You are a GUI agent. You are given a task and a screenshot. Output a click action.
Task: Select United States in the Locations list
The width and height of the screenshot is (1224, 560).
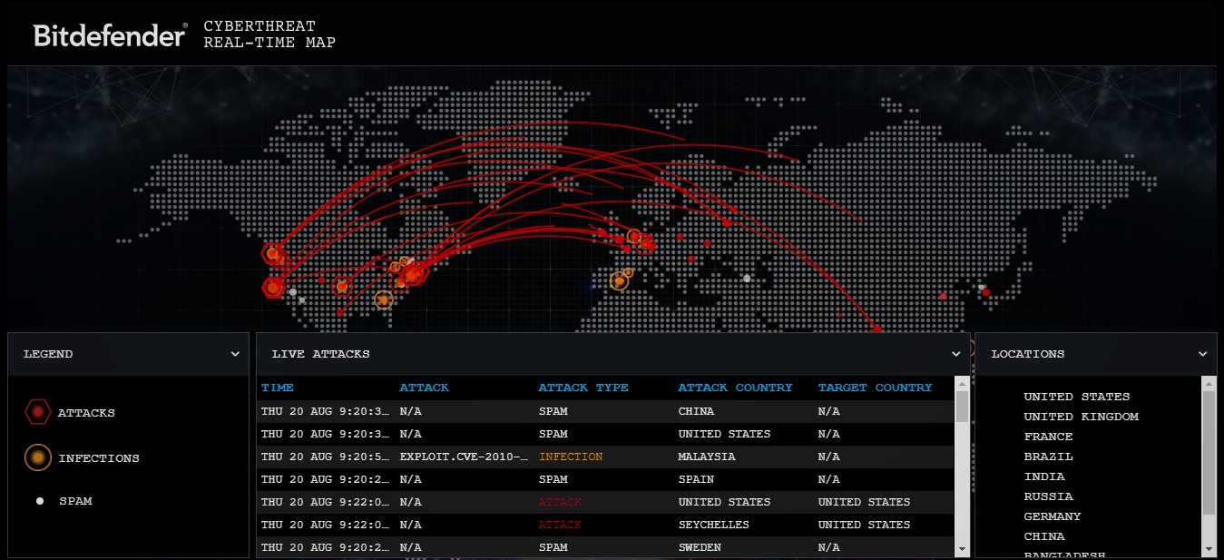click(1077, 396)
